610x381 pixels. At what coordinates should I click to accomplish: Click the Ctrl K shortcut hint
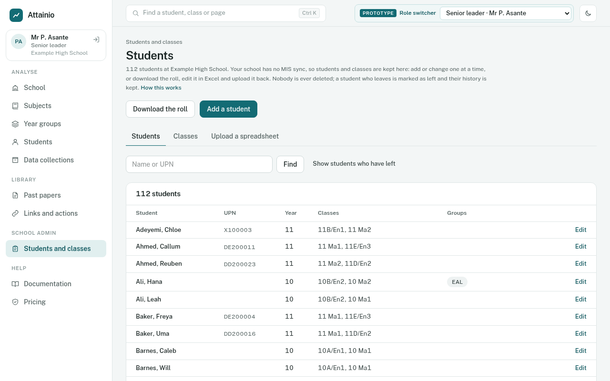[309, 13]
